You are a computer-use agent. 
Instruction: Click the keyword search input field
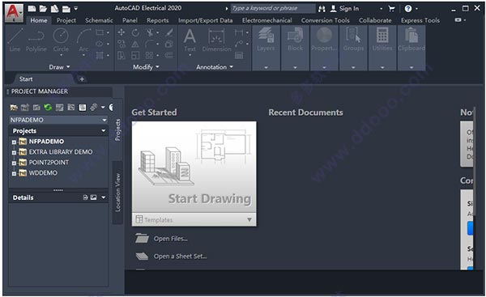273,8
